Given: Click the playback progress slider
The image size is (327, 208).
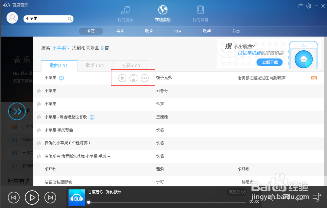Looking at the screenshot, I should [x=147, y=202].
